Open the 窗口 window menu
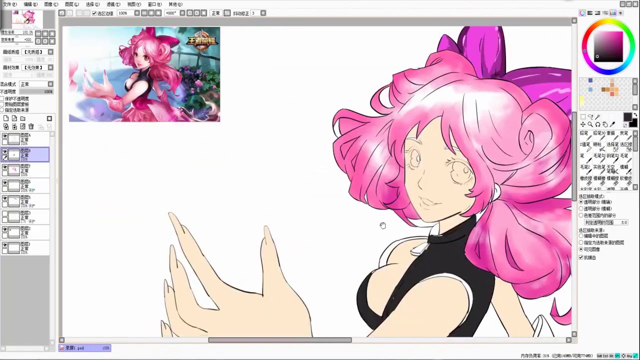 (x=154, y=4)
